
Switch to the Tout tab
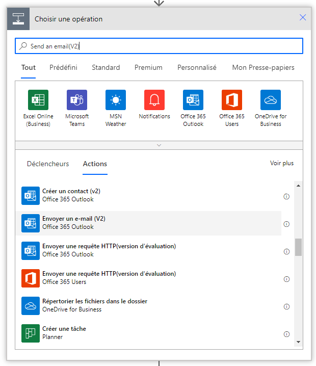[x=29, y=67]
